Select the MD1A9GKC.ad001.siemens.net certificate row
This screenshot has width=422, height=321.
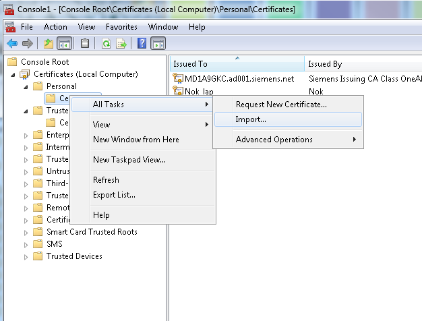[239, 79]
